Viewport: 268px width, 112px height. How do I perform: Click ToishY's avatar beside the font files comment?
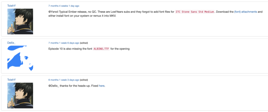coord(20,21)
